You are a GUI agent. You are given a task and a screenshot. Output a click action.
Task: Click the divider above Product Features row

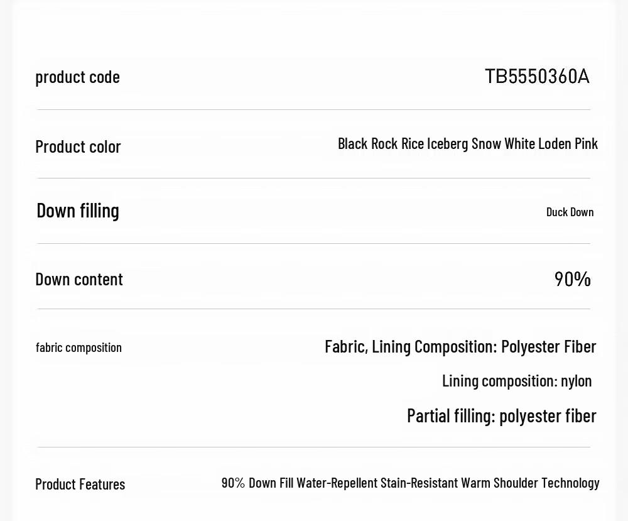313,447
